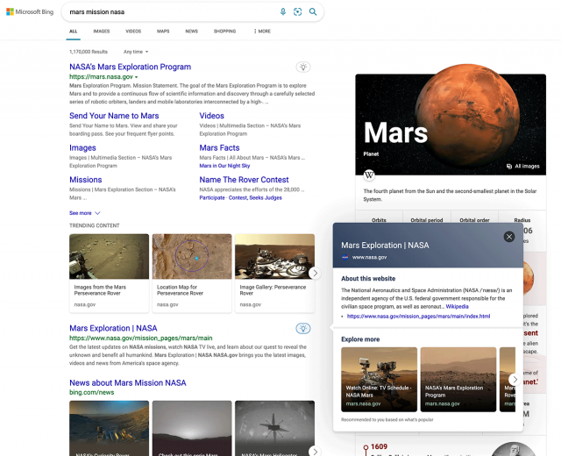The width and height of the screenshot is (561, 456).
Task: Advance trending content carousel with right arrow
Action: click(315, 273)
